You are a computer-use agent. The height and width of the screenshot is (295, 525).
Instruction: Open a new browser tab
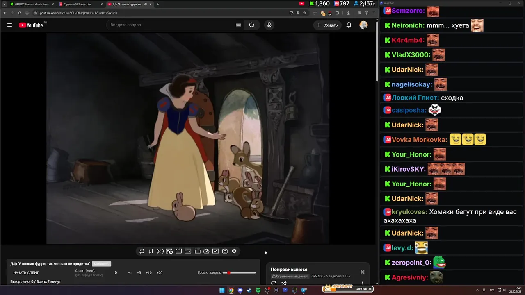click(158, 4)
